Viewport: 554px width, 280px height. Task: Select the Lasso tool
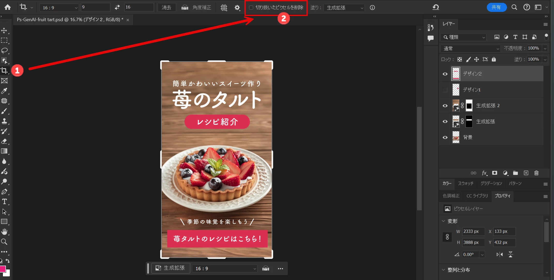[x=4, y=50]
